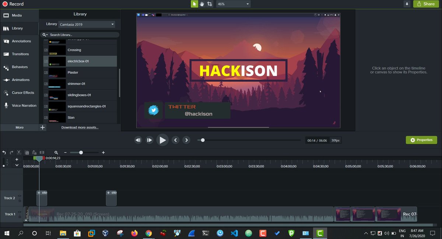Switch to the Library tab

[x=19, y=28]
